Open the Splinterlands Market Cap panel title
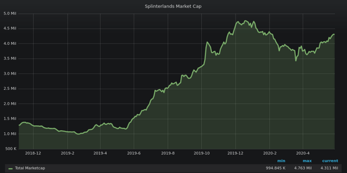Screen dimensions: 347x173 [x=173, y=6]
